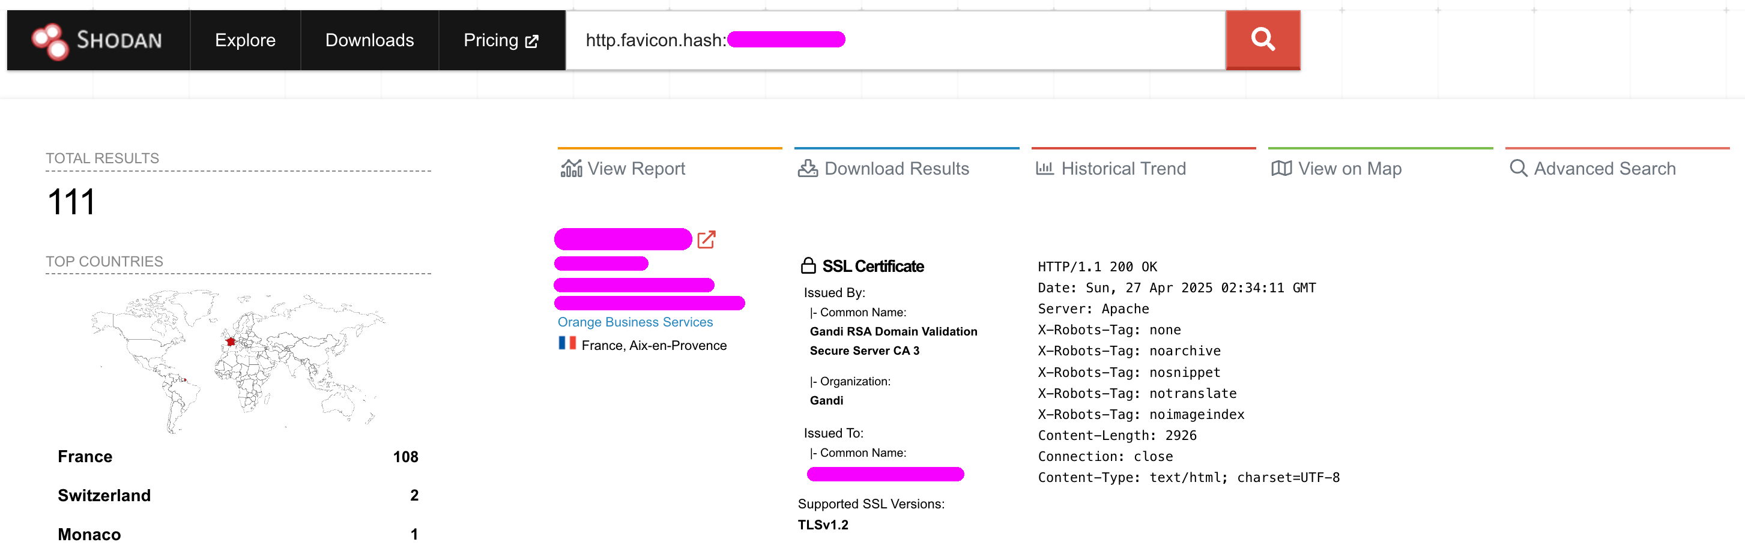Open the Pricing page
This screenshot has width=1745, height=551.
click(501, 40)
